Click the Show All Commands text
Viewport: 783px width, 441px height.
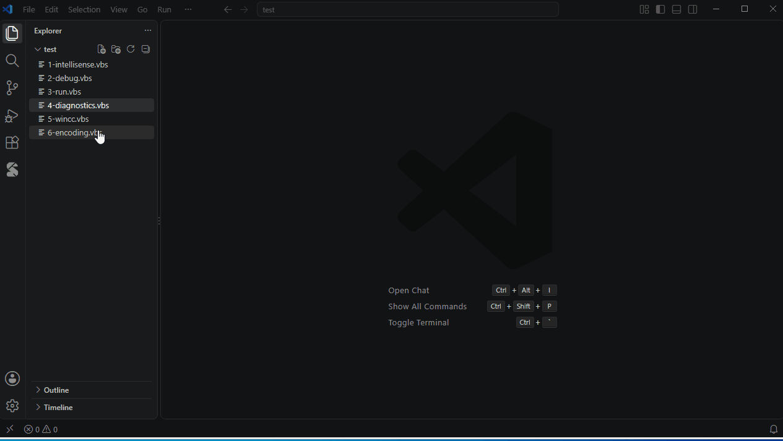pyautogui.click(x=428, y=306)
